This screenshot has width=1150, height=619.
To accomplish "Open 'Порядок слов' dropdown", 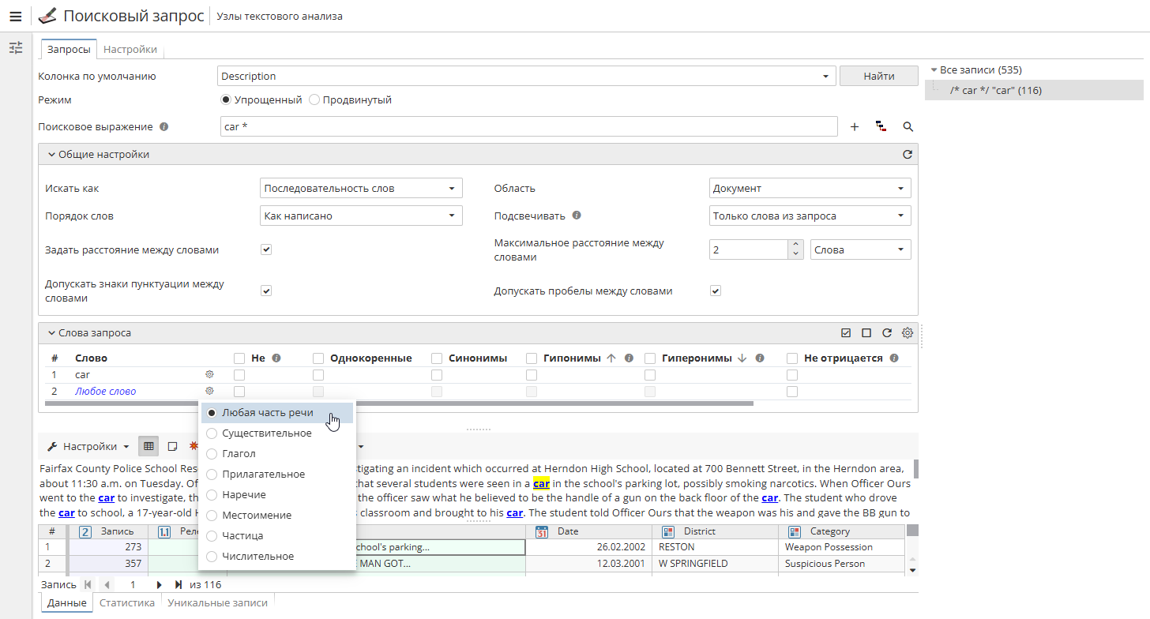I will point(361,216).
